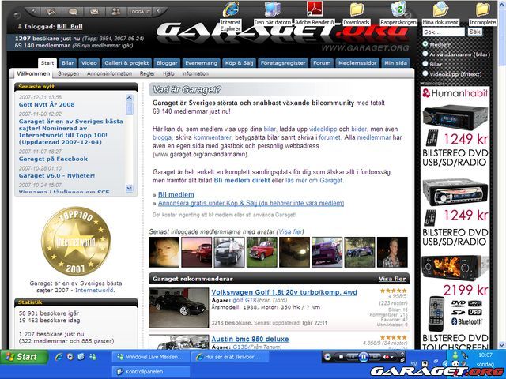This screenshot has width=506, height=379.
Task: Open the volume dropdown arrow on taskbar player
Action: pyautogui.click(x=392, y=357)
